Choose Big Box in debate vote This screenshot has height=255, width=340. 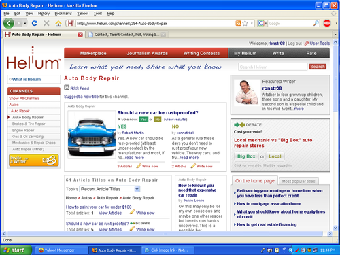[246, 156]
